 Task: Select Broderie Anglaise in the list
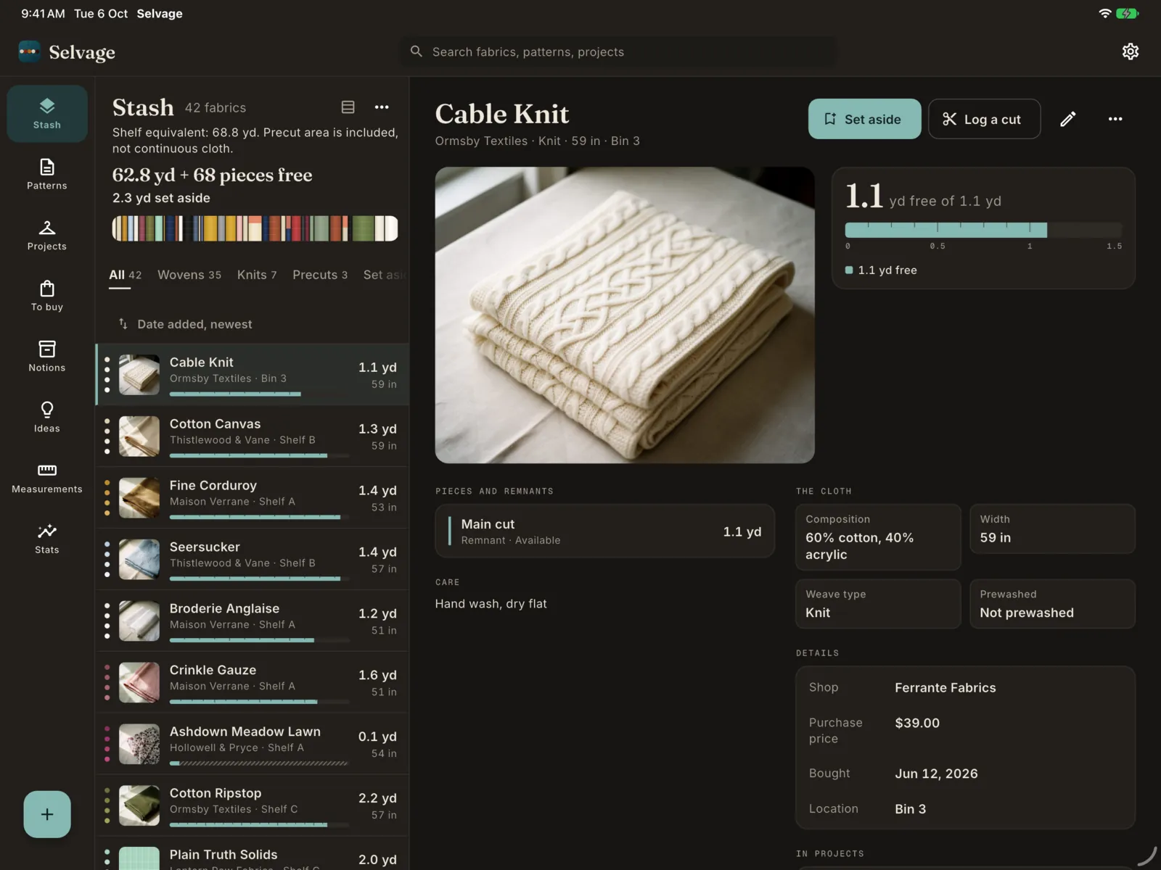pyautogui.click(x=253, y=621)
